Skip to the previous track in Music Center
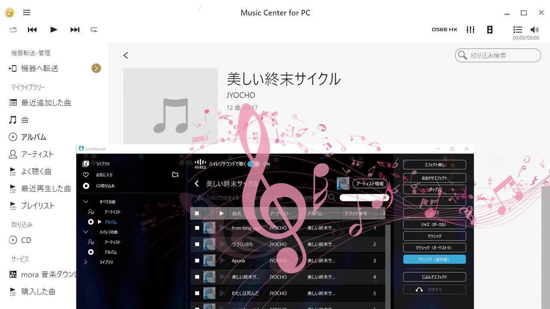The image size is (550, 309). point(32,30)
